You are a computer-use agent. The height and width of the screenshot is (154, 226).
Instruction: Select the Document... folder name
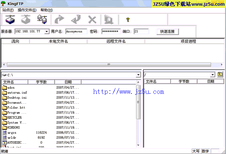click(17, 103)
